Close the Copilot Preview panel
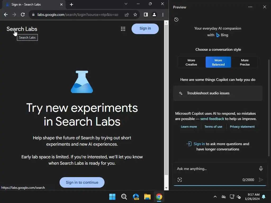Image resolution: width=271 pixels, height=203 pixels. click(x=264, y=7)
